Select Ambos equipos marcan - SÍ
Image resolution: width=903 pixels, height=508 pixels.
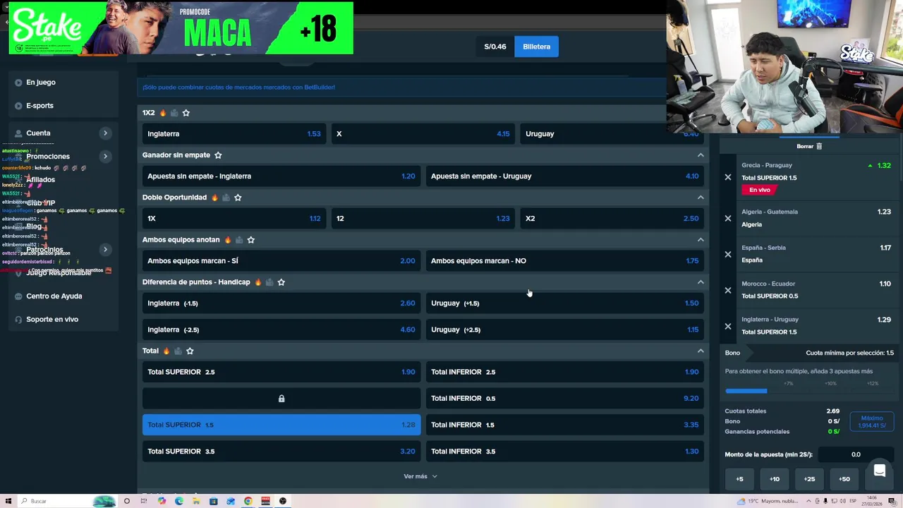[281, 261]
